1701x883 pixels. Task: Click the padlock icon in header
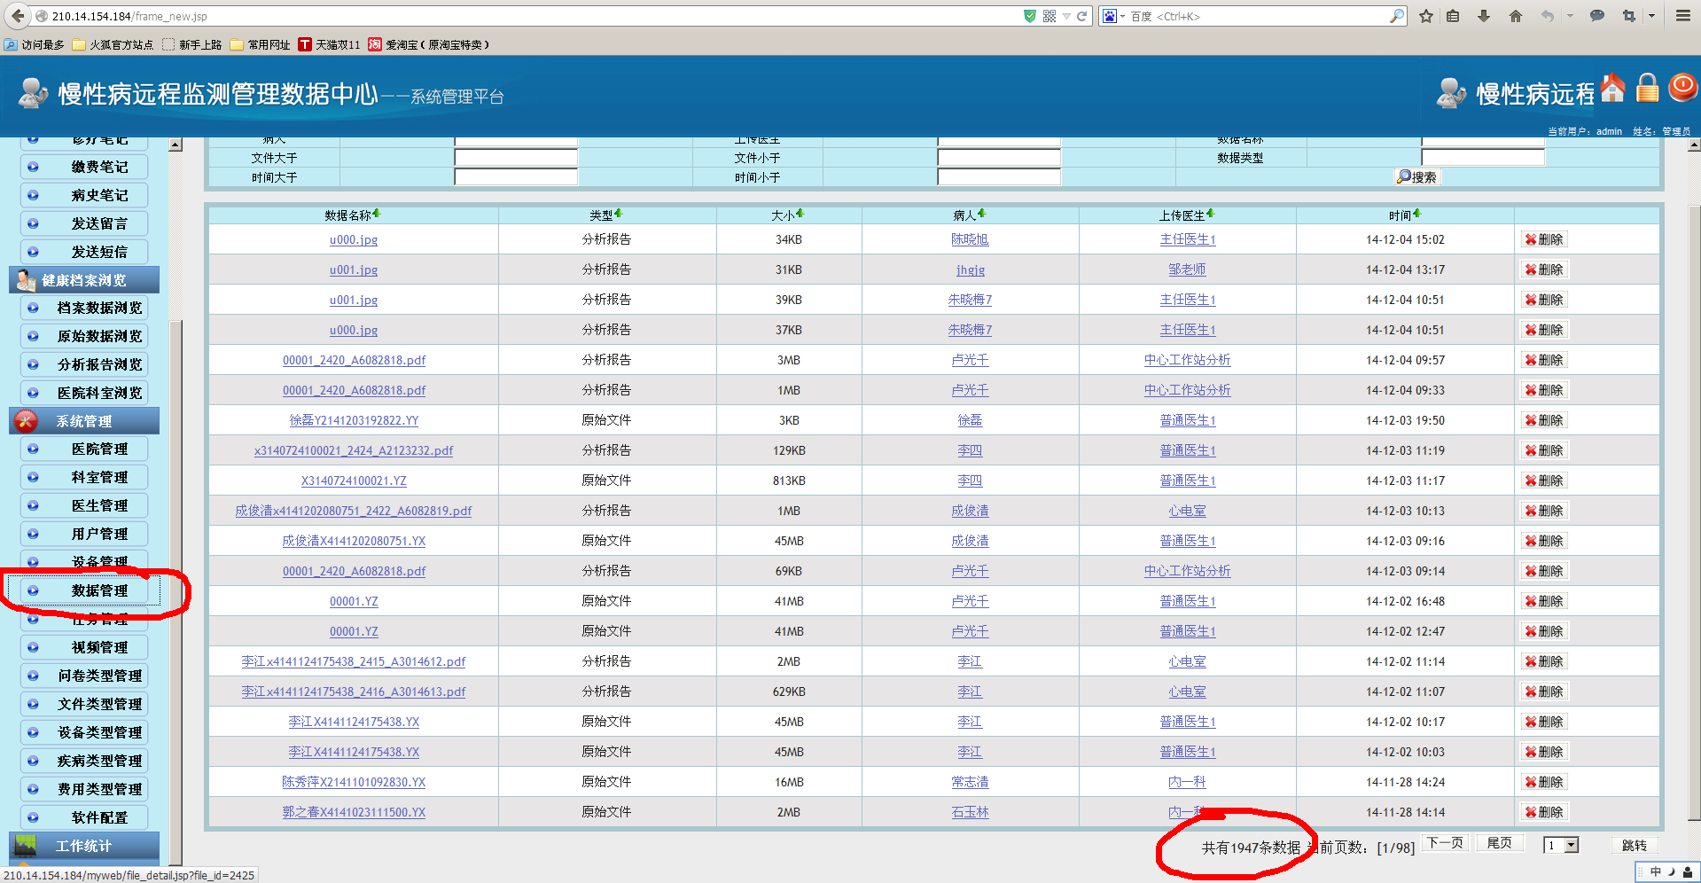[1647, 89]
